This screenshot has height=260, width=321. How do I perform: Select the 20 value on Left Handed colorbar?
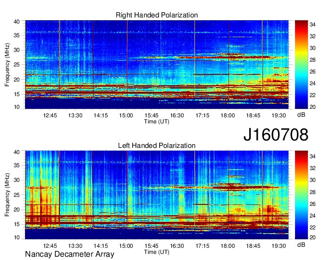point(313,237)
